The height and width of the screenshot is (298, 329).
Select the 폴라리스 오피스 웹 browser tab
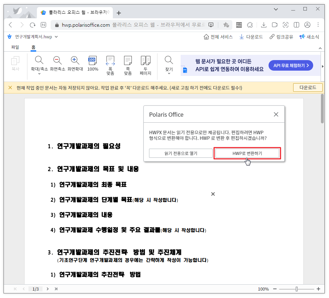pos(75,13)
